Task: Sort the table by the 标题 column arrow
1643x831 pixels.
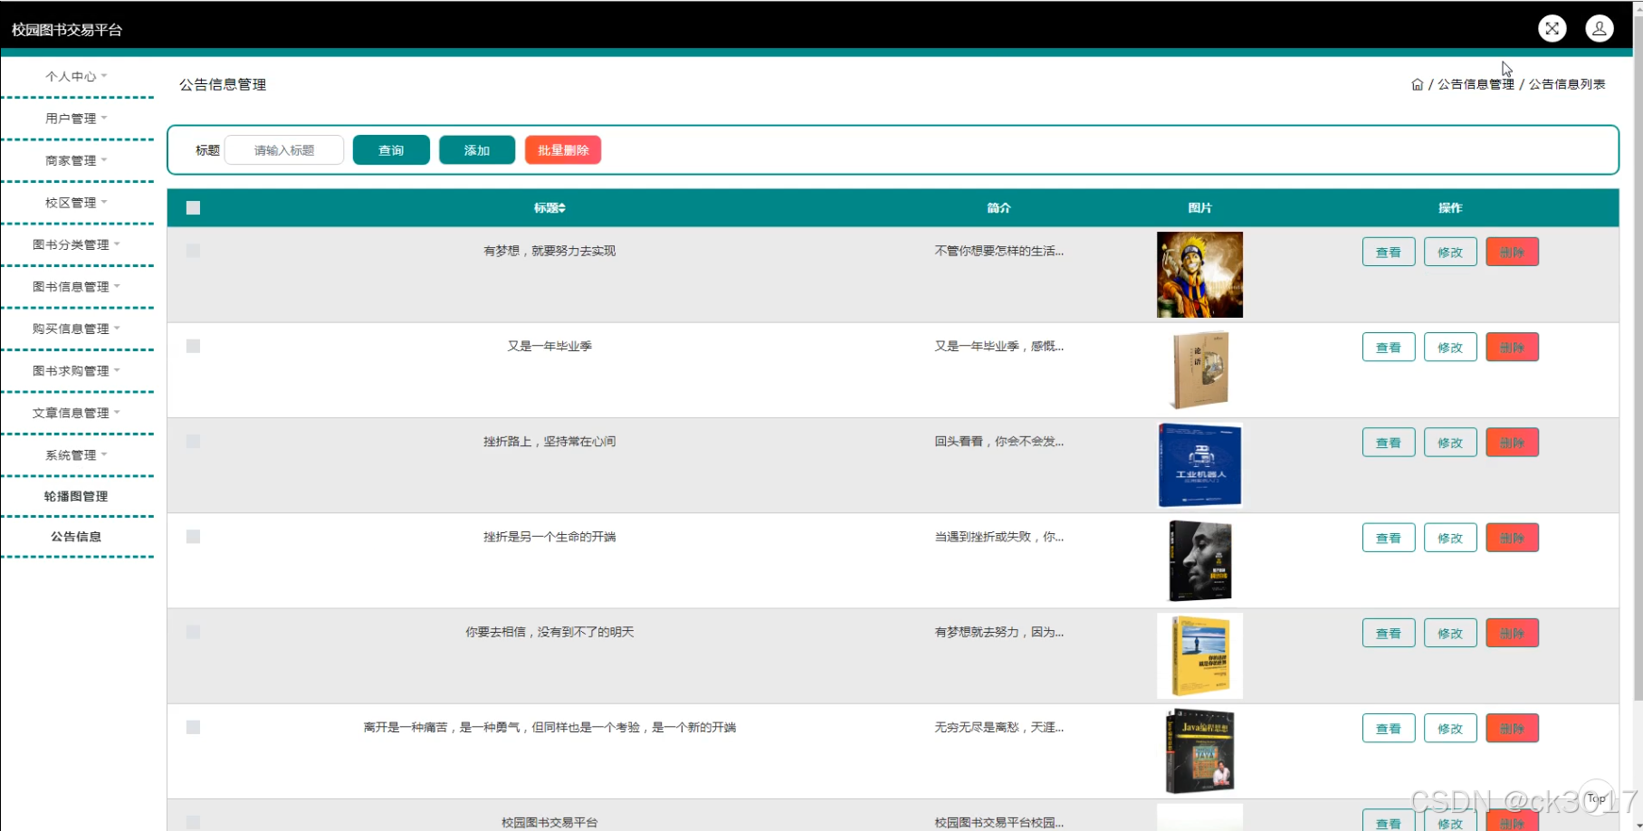Action: [x=562, y=207]
